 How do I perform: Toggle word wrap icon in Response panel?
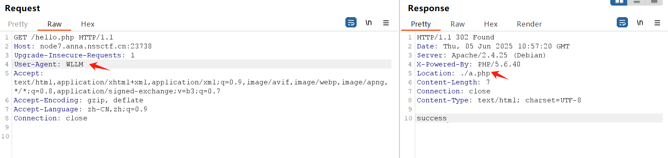click(622, 23)
